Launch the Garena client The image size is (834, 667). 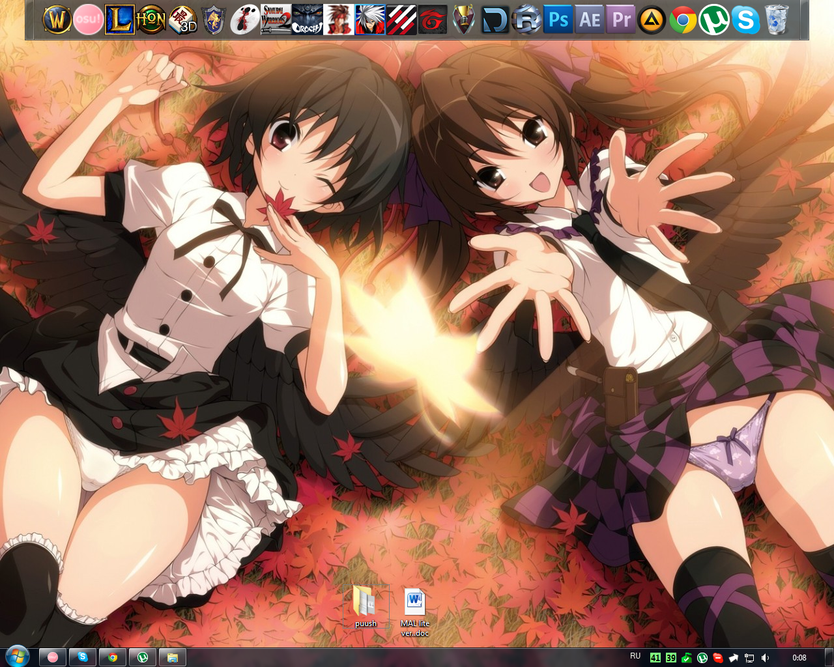click(433, 19)
